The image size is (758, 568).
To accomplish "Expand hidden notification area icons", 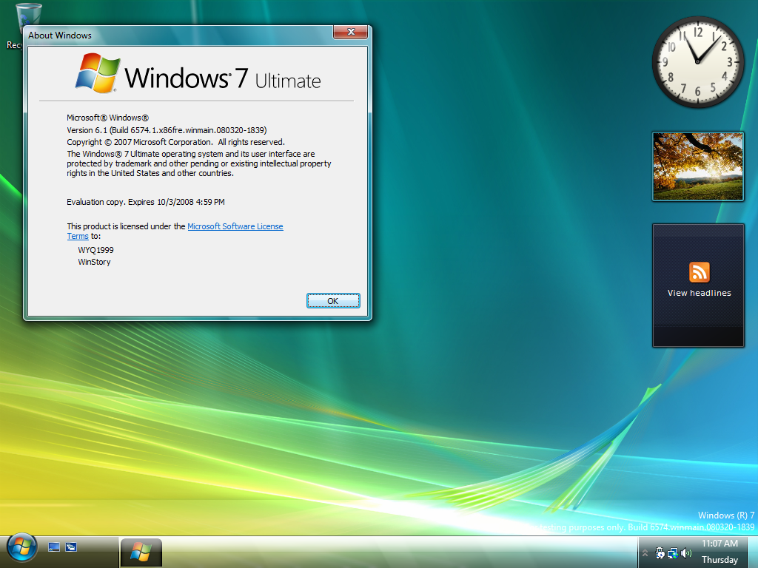I will pyautogui.click(x=644, y=553).
